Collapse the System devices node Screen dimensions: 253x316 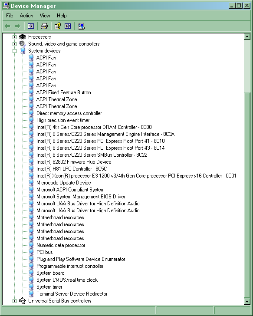pos(14,51)
